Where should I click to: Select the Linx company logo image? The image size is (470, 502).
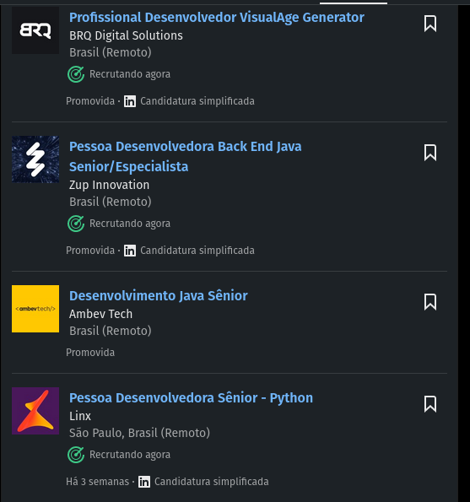[x=35, y=411]
